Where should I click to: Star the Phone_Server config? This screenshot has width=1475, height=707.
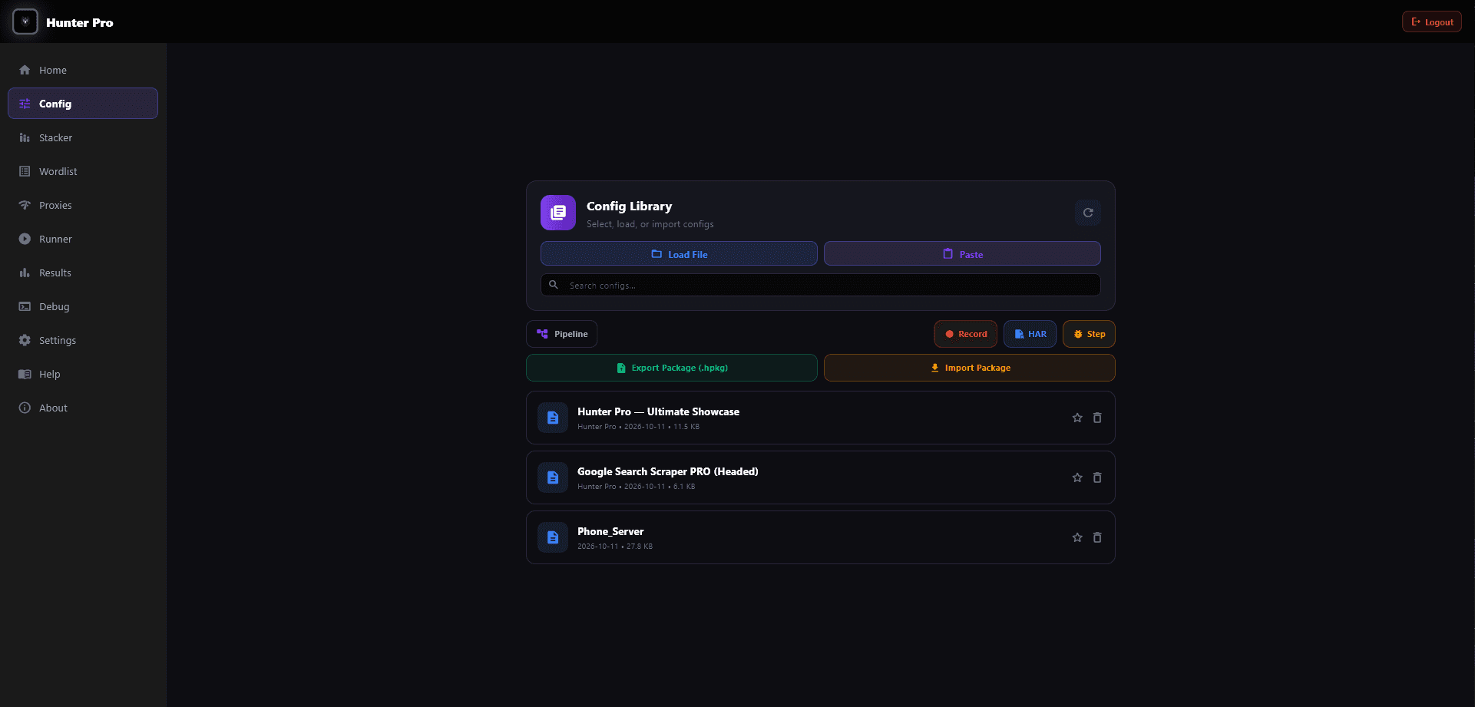[x=1077, y=537]
